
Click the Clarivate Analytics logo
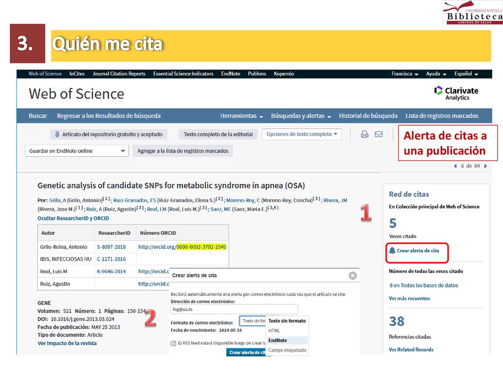[456, 93]
